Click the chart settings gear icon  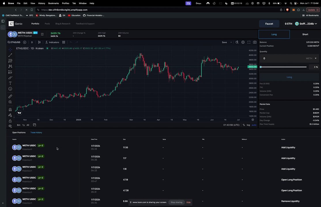(x=243, y=42)
